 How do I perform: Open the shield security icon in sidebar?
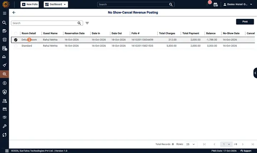click(5, 92)
